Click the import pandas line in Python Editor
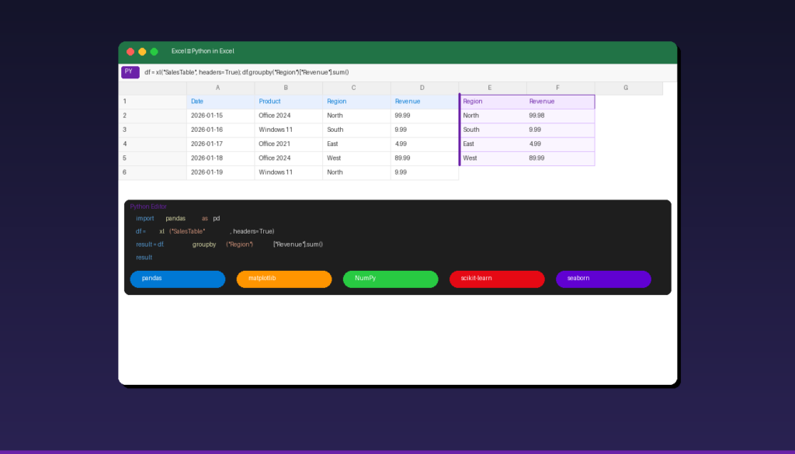Screen dimensions: 795x454 [x=178, y=219]
